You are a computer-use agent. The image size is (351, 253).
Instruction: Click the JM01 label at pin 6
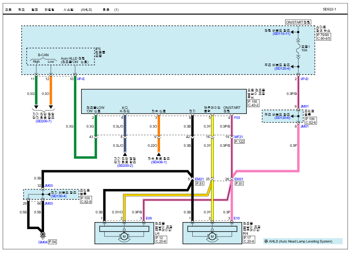click(x=304, y=106)
